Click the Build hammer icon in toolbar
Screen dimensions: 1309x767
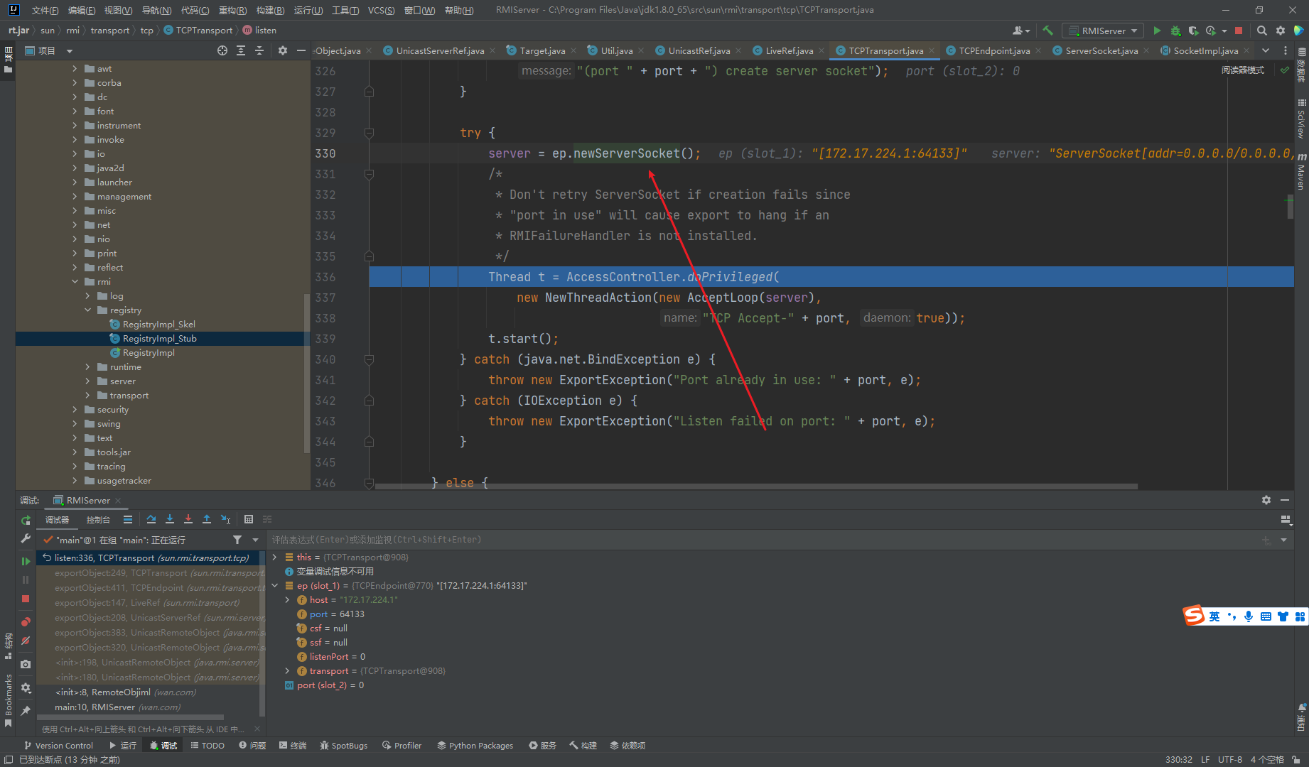point(1047,31)
